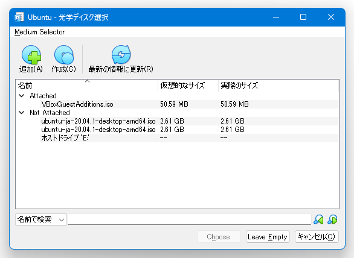Click the VirtualBox icon in title bar
Screen dimensions: 354x258
click(x=19, y=17)
